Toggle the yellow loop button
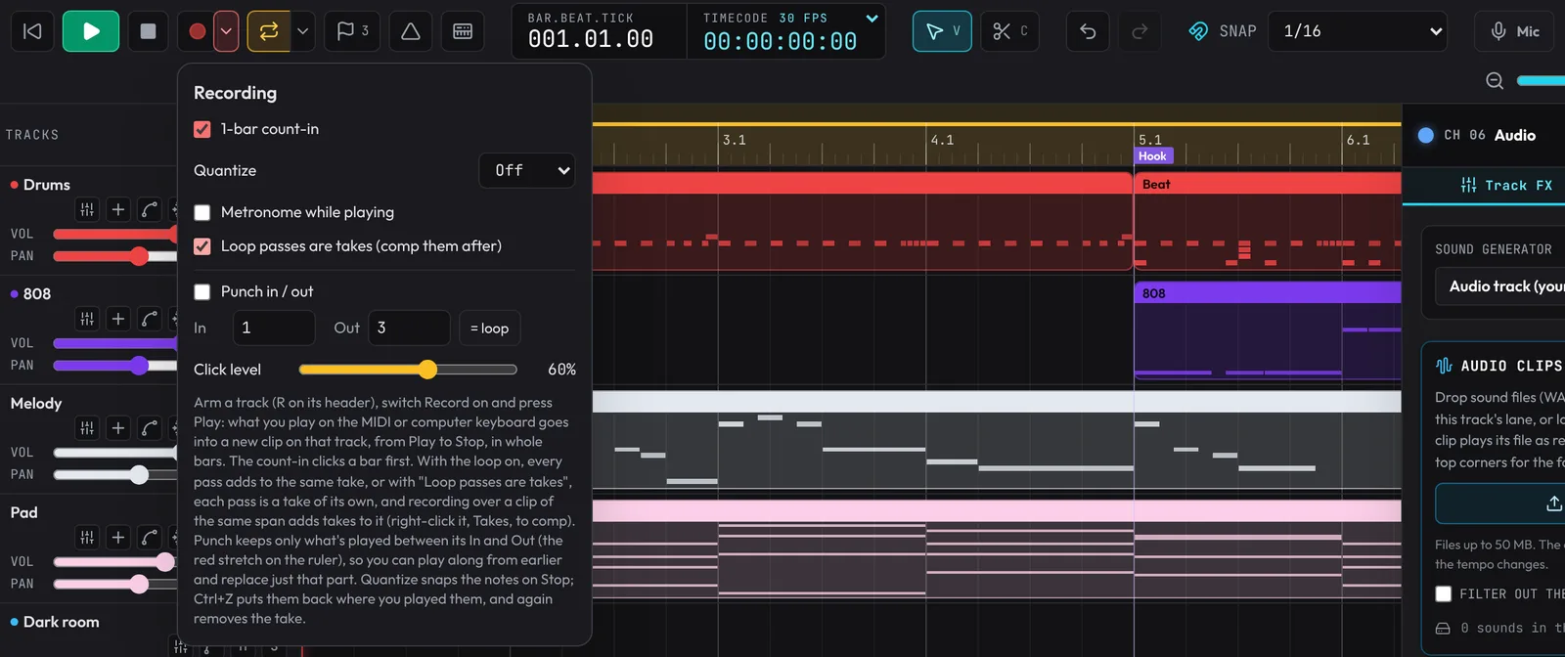 (x=269, y=31)
